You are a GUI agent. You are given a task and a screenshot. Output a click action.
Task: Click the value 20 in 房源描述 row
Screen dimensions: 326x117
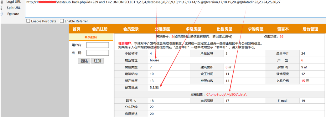click(x=152, y=114)
